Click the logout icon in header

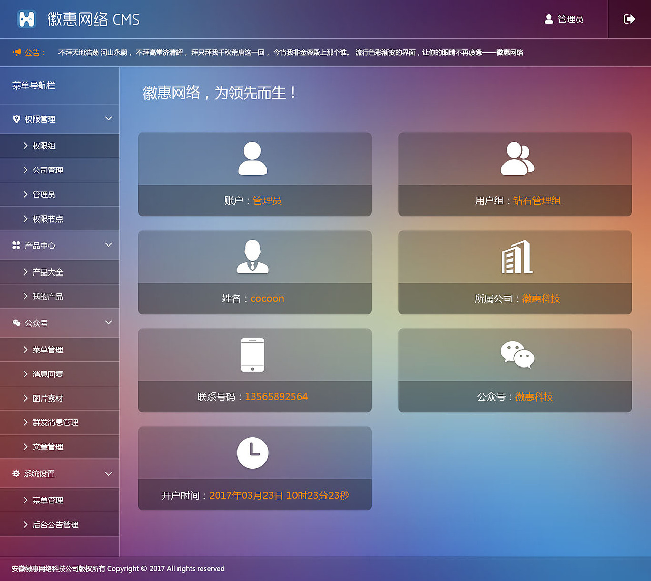click(x=629, y=19)
